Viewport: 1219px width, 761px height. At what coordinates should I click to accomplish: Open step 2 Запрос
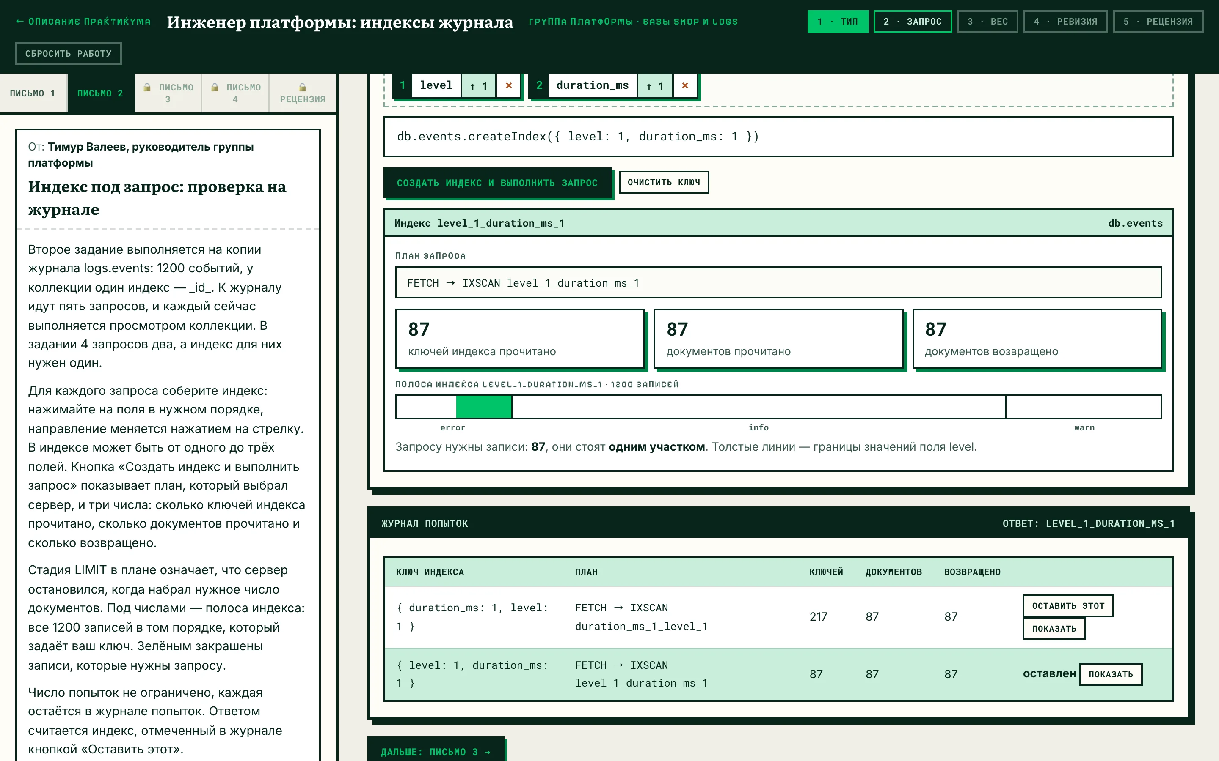912,22
